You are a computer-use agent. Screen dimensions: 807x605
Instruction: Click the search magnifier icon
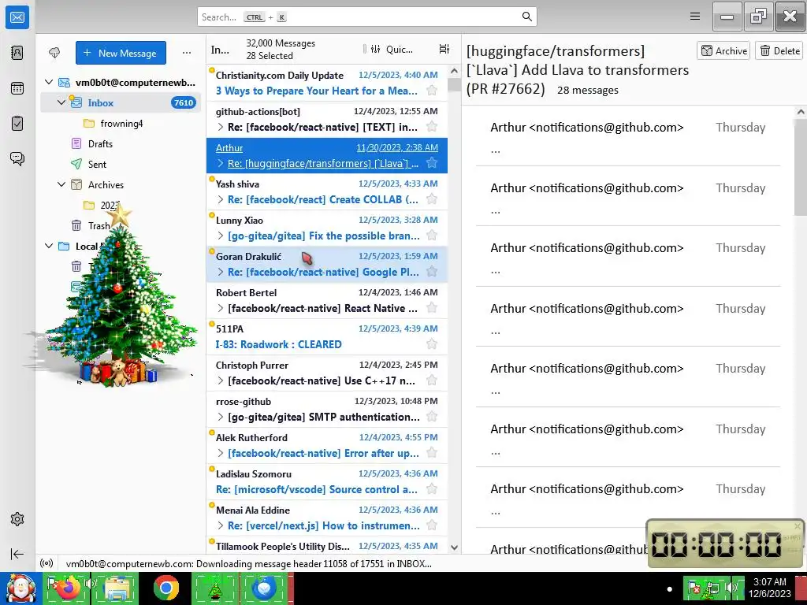(526, 17)
